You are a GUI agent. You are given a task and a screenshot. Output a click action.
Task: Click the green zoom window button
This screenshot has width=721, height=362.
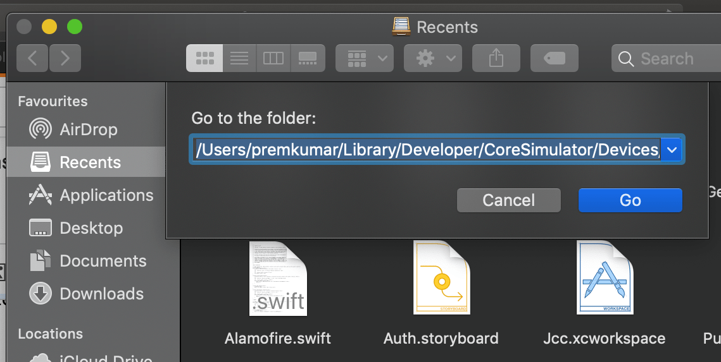coord(75,27)
